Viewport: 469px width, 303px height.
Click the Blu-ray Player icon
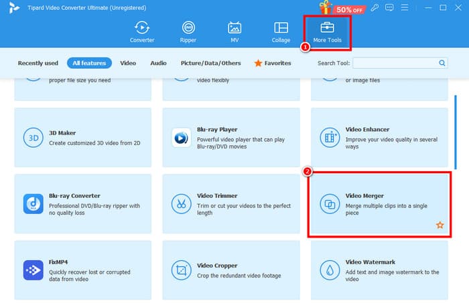(x=182, y=138)
